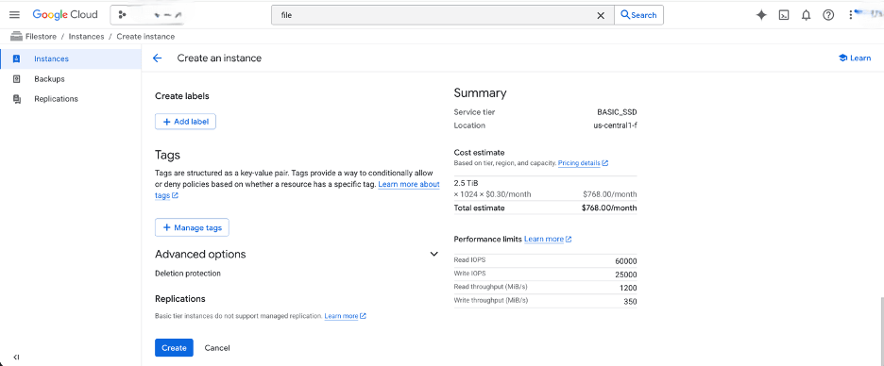Click the Instances breadcrumb link
The image size is (884, 366).
[x=86, y=37]
